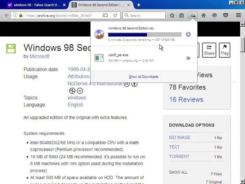Click the Windows 98 ISO disc icon
Image resolution: width=245 pixels, height=184 pixels.
[99, 34]
